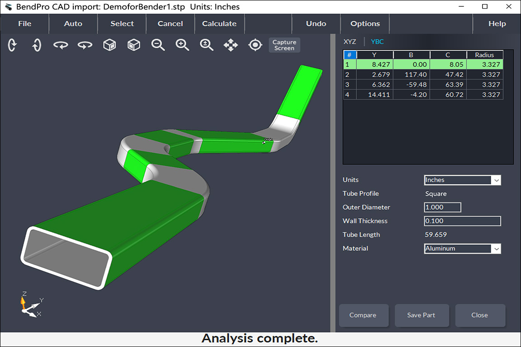Select the zoom out tool
The width and height of the screenshot is (521, 347).
[157, 45]
